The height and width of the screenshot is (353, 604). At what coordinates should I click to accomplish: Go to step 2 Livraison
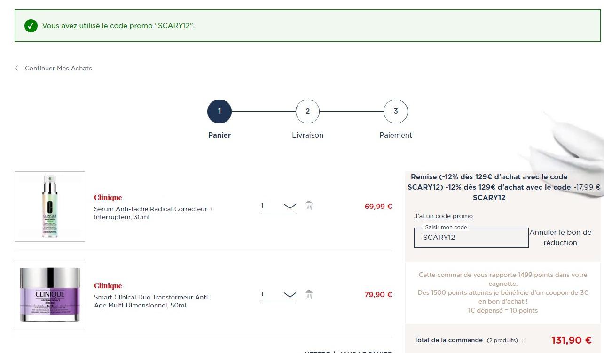coord(307,112)
